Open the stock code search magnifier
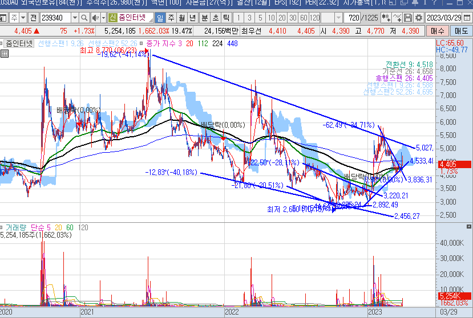 84,18
